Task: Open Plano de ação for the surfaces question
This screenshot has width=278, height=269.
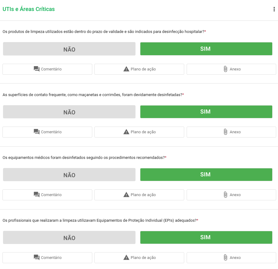Action: click(x=139, y=132)
